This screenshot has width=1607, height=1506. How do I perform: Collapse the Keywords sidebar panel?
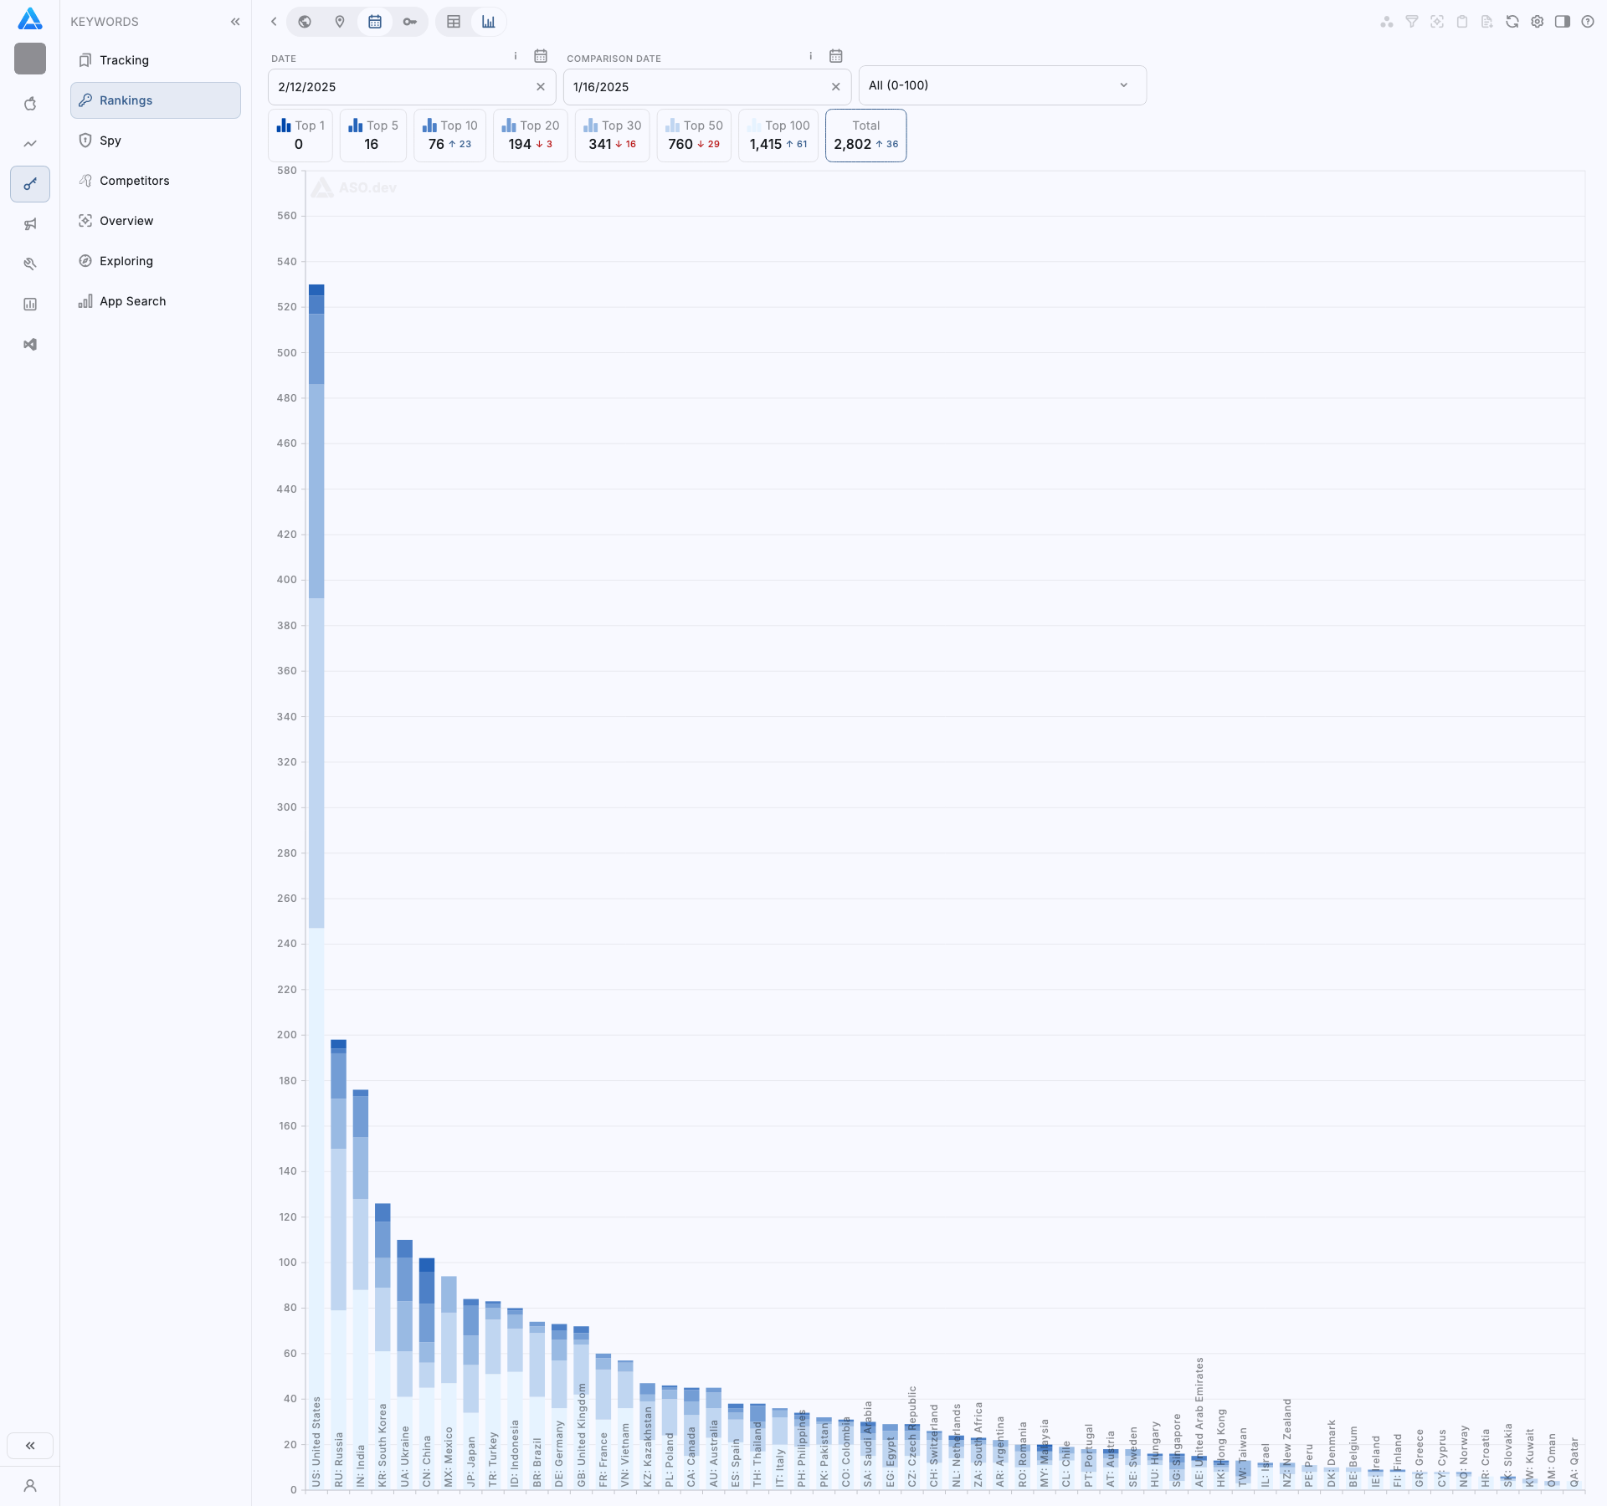pos(235,22)
